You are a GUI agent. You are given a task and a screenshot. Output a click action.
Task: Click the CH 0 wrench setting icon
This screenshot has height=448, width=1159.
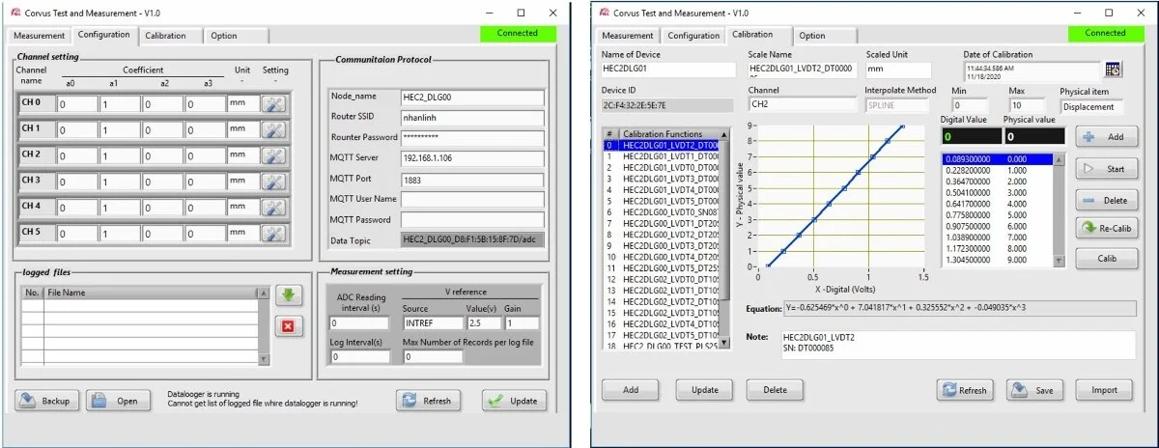pyautogui.click(x=273, y=104)
